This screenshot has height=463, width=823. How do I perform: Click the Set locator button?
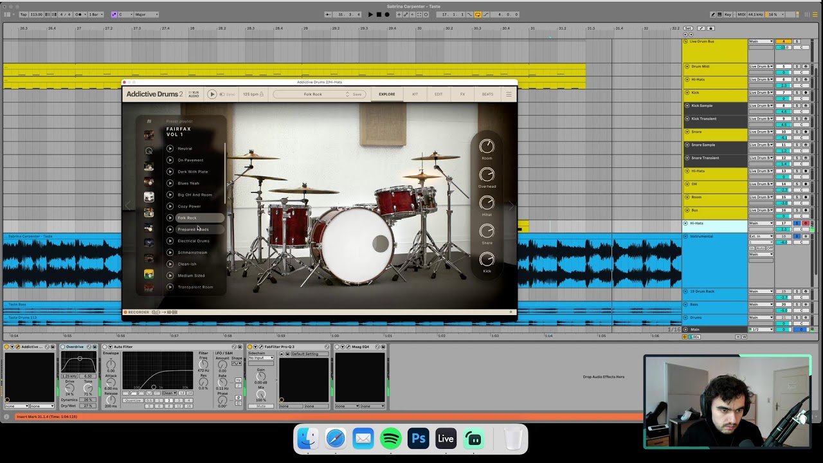tap(688, 28)
